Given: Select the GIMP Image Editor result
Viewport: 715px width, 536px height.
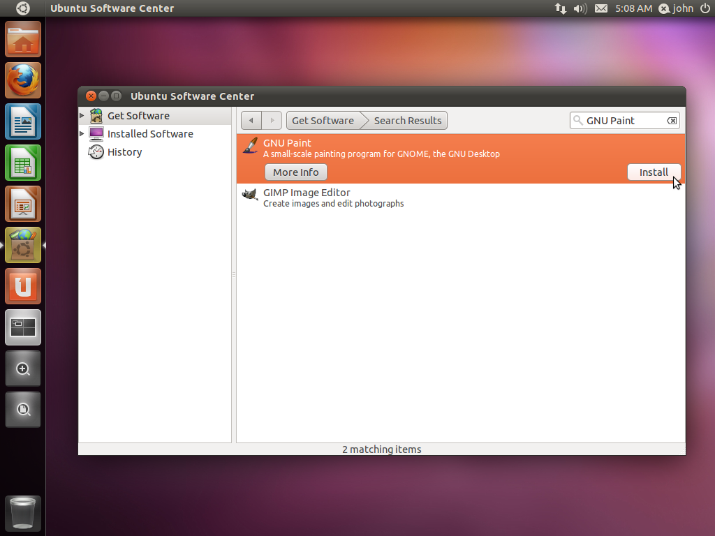Looking at the screenshot, I should 461,198.
